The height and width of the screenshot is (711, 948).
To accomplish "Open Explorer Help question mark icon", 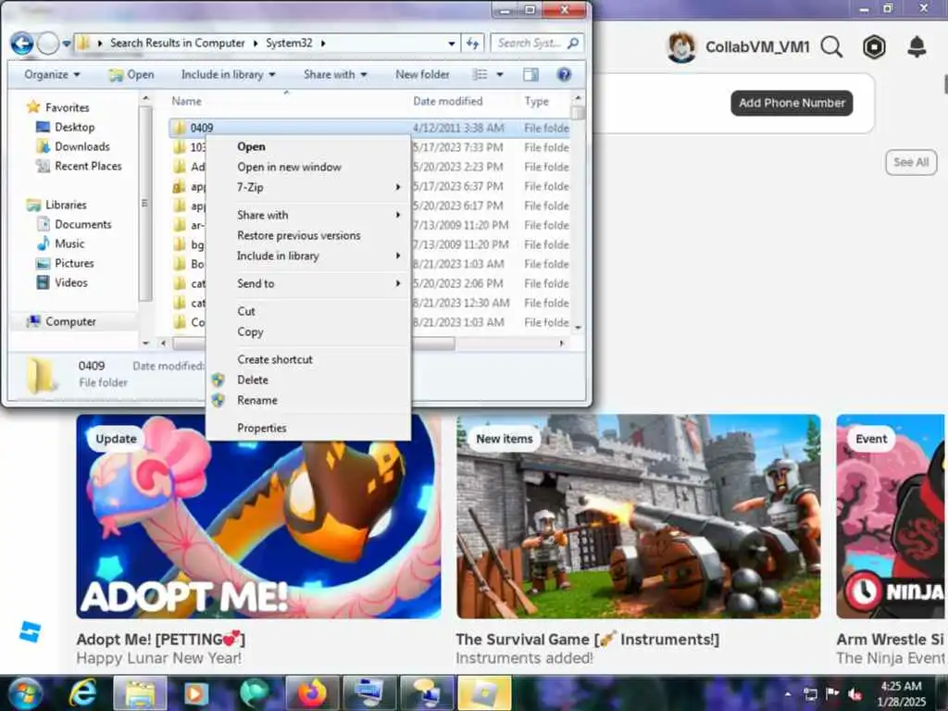I will (564, 74).
